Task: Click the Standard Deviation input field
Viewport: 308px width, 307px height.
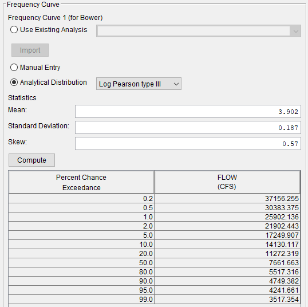Action: 188,128
